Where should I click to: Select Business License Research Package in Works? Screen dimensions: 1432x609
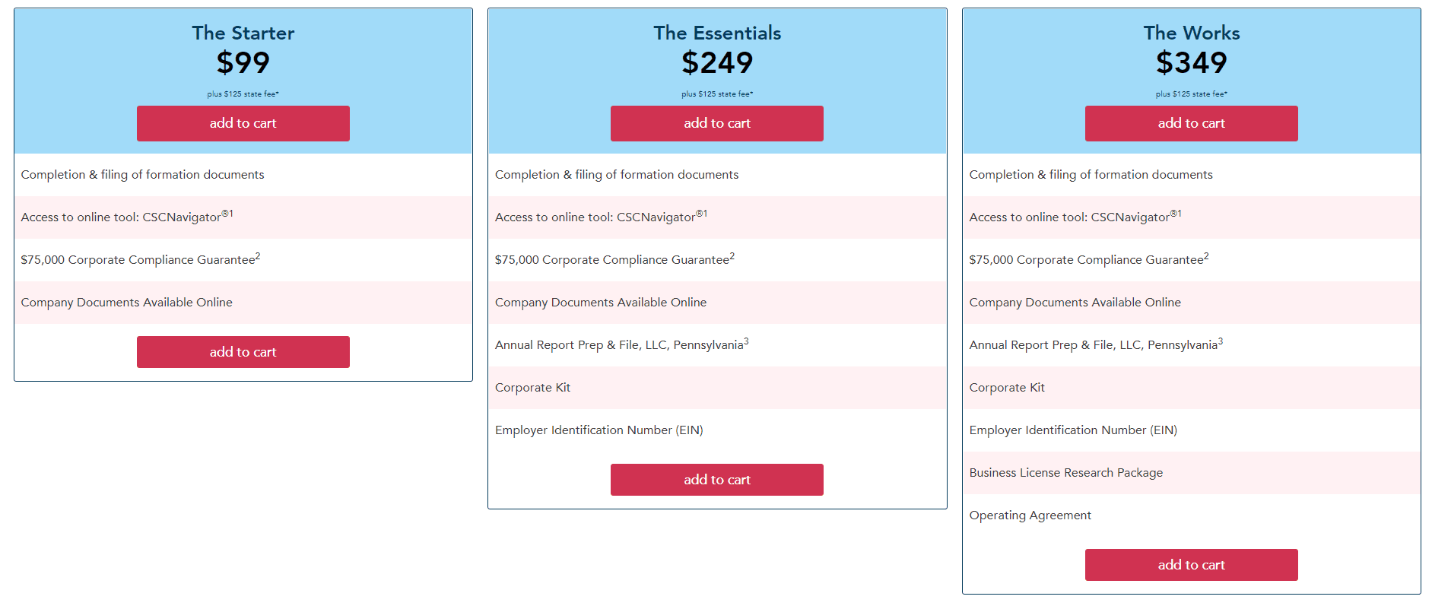tap(1065, 472)
